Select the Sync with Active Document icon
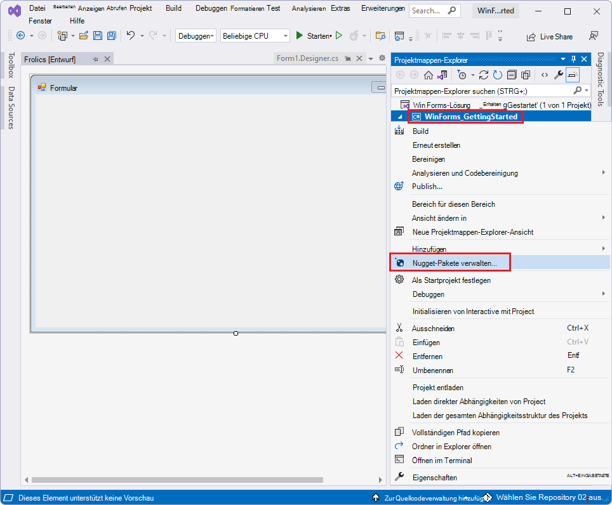Viewport: 612px width, 505px height. pos(442,74)
